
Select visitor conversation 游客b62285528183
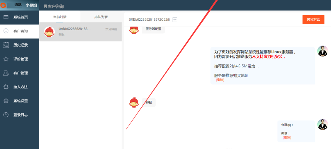point(80,32)
